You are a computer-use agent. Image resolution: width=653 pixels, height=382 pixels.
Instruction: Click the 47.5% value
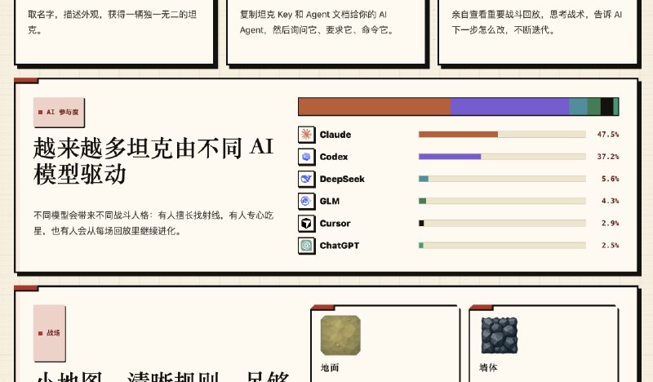pyautogui.click(x=608, y=134)
